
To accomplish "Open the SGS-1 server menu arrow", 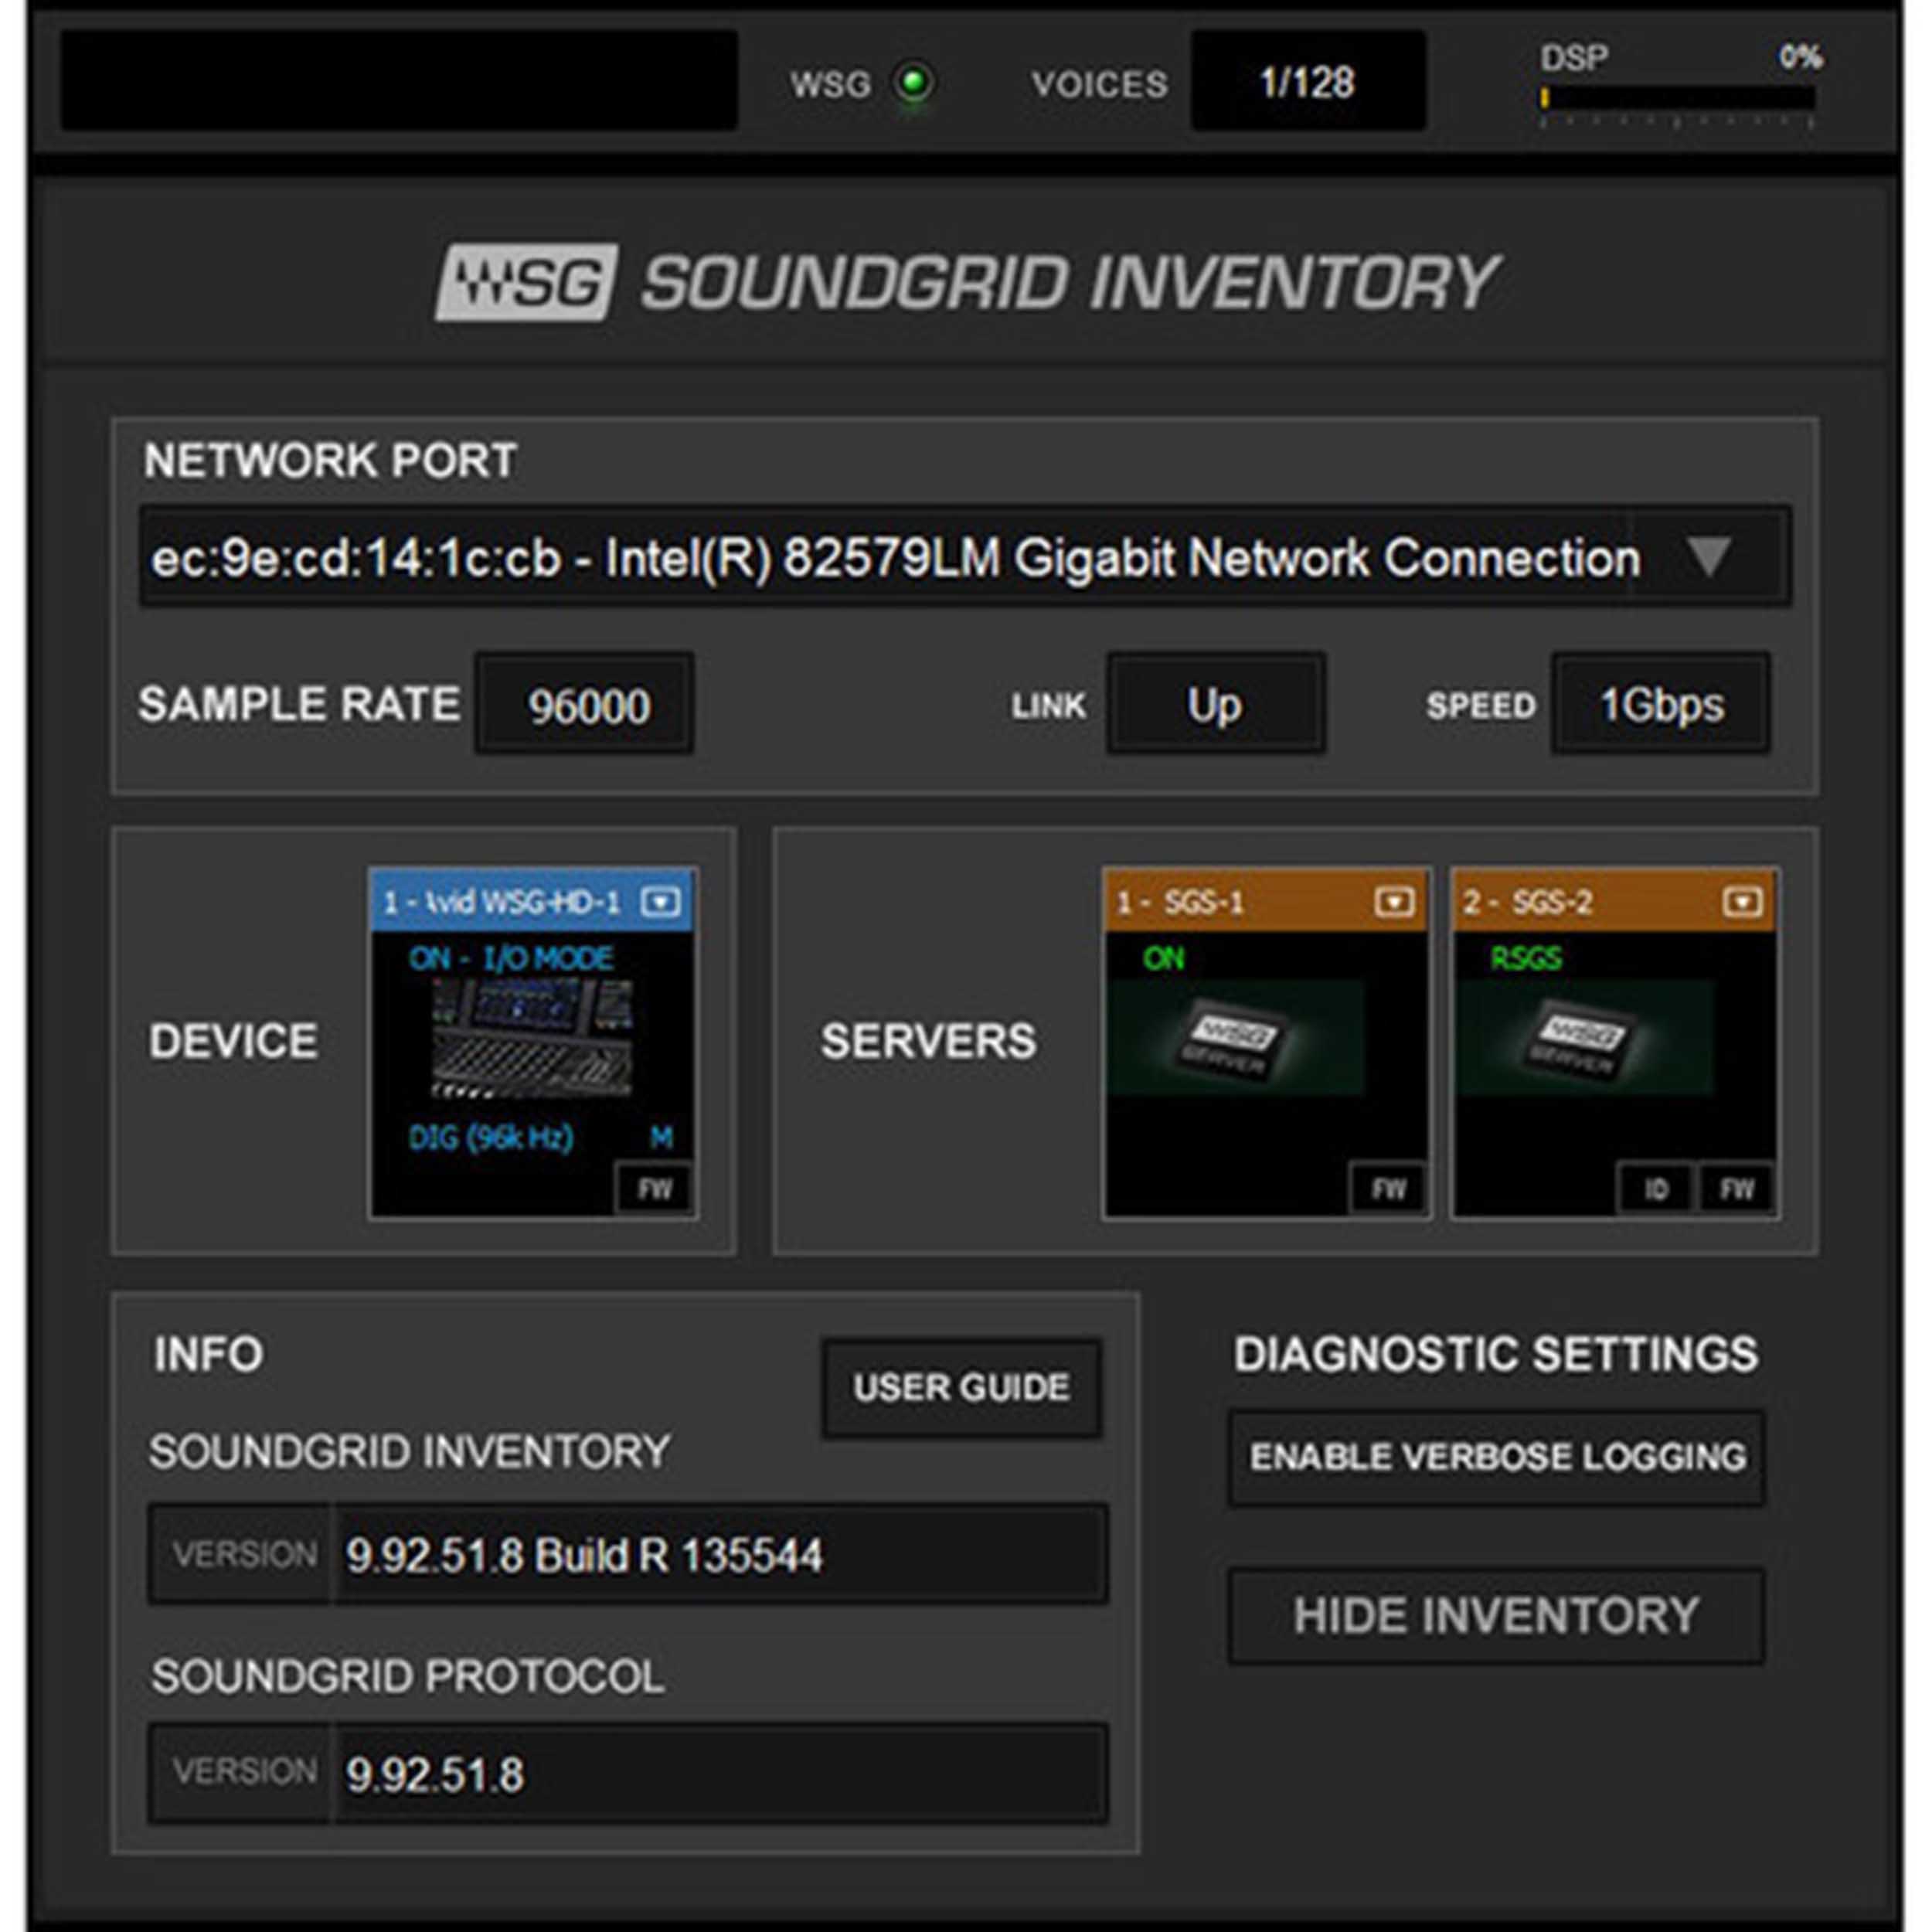I will pyautogui.click(x=1394, y=902).
